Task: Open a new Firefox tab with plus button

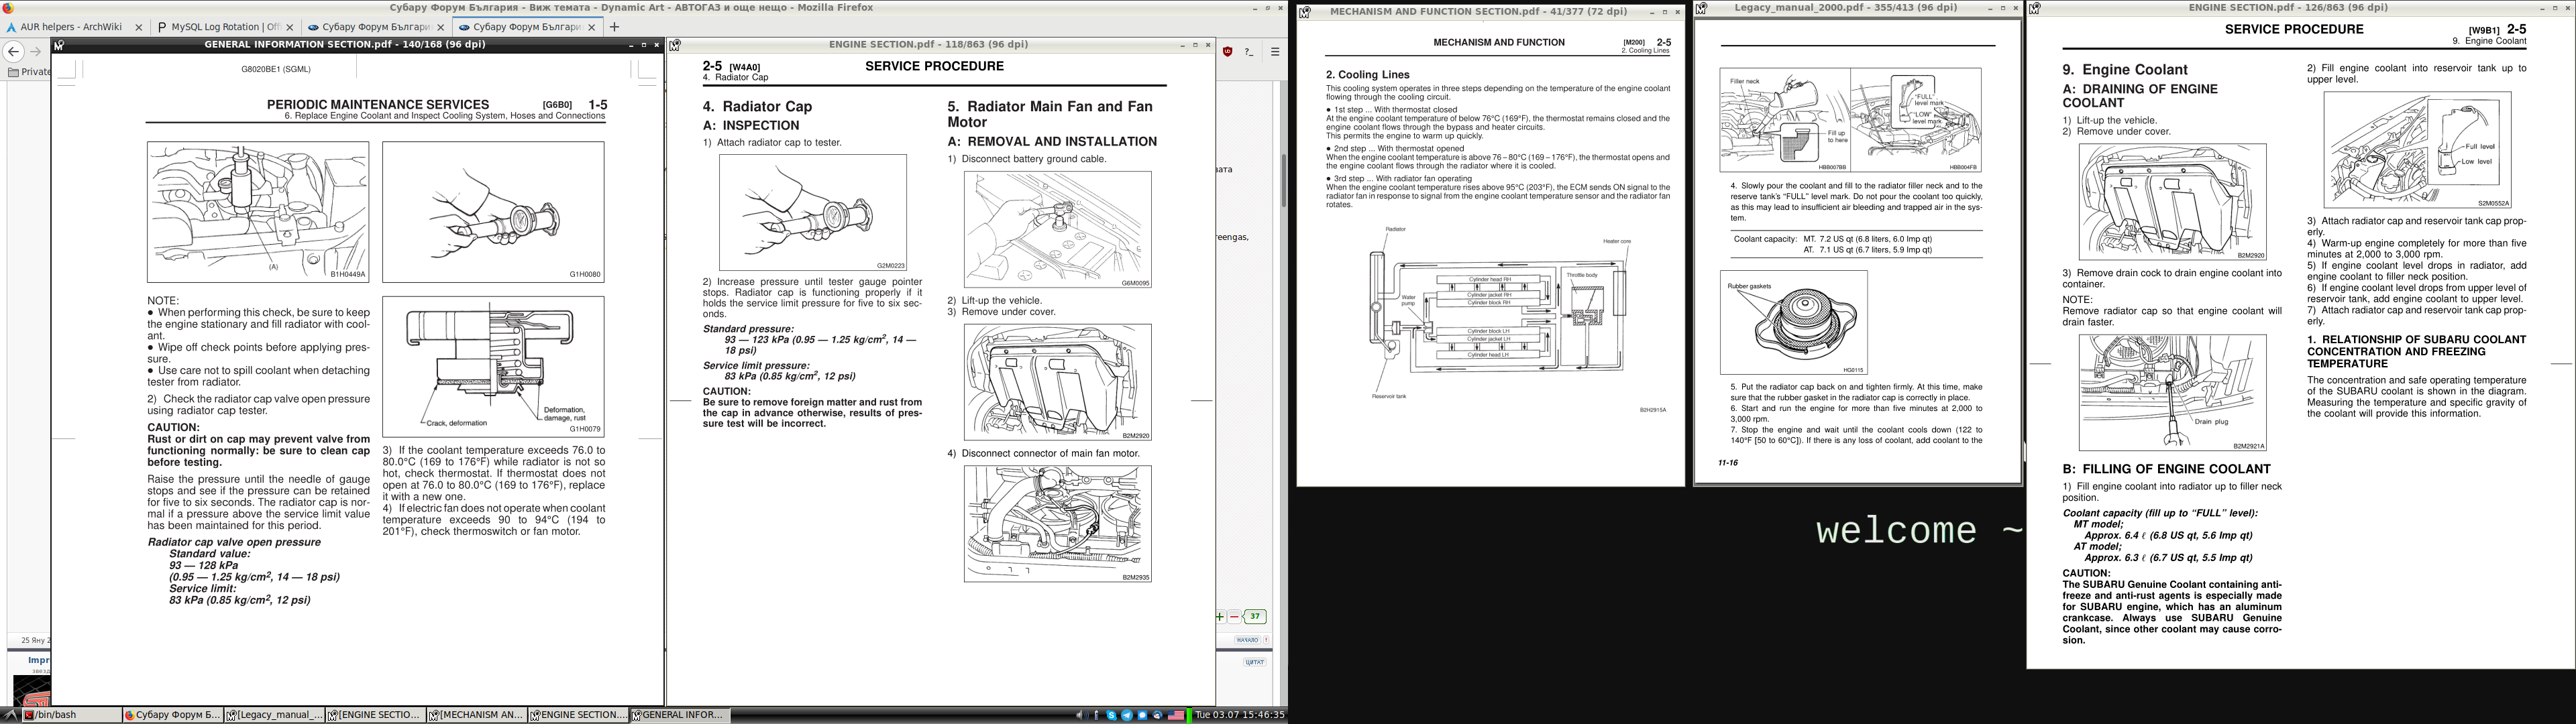Action: [x=615, y=27]
